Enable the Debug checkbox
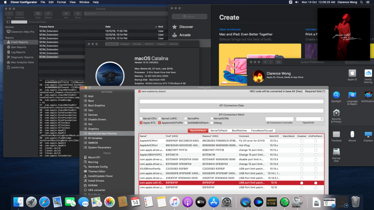 (212, 123)
